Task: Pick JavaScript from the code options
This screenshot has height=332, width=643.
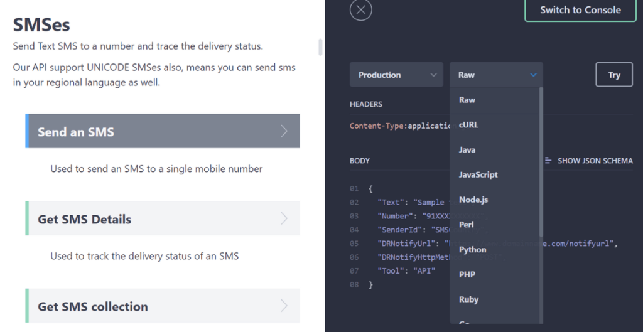Action: click(478, 174)
